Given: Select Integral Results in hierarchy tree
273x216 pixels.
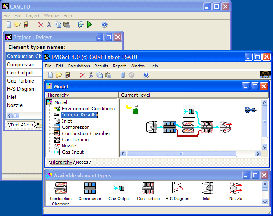Looking at the screenshot, I should coord(79,115).
